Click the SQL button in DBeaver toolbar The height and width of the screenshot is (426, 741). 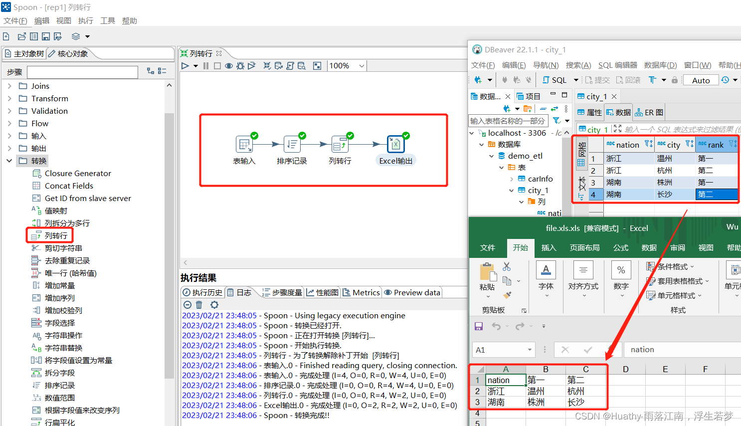tap(555, 80)
